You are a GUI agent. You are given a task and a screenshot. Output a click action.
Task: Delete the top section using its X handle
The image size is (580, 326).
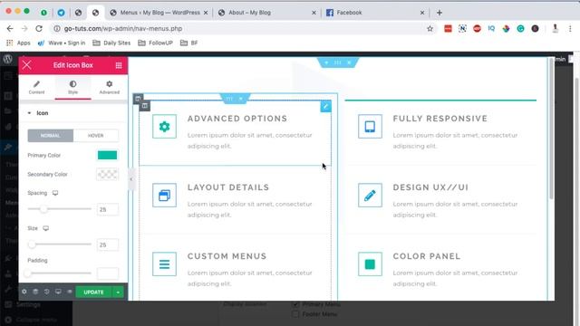coord(349,62)
